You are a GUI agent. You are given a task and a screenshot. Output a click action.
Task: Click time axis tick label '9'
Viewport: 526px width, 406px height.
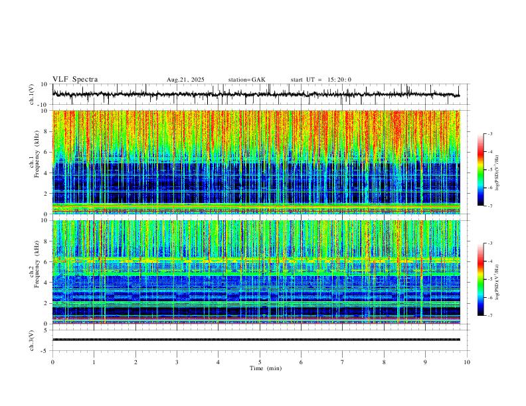pos(425,362)
